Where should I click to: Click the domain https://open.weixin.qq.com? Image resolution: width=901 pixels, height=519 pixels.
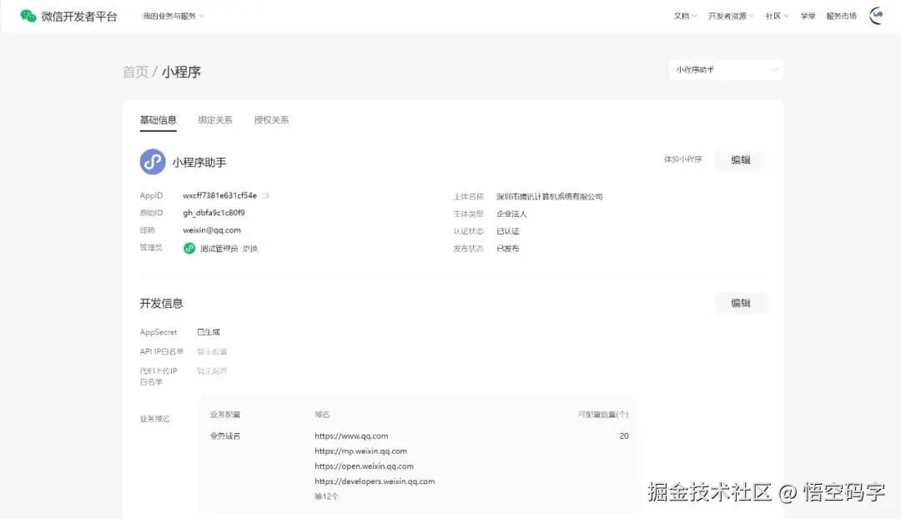(364, 466)
